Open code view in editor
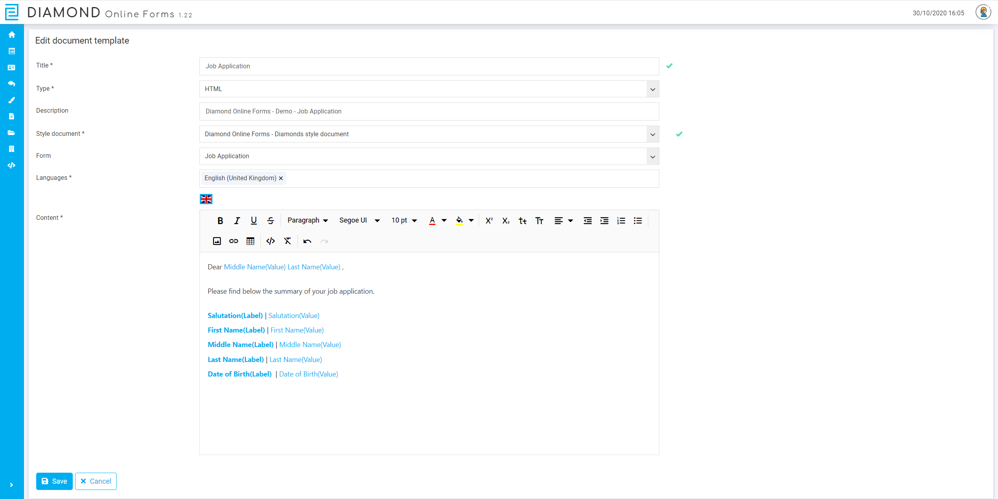 (x=270, y=241)
